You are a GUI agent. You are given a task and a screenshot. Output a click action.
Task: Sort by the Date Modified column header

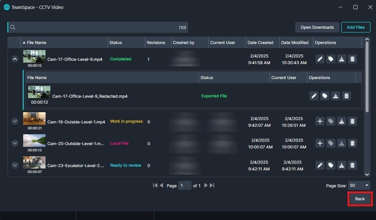coord(295,43)
